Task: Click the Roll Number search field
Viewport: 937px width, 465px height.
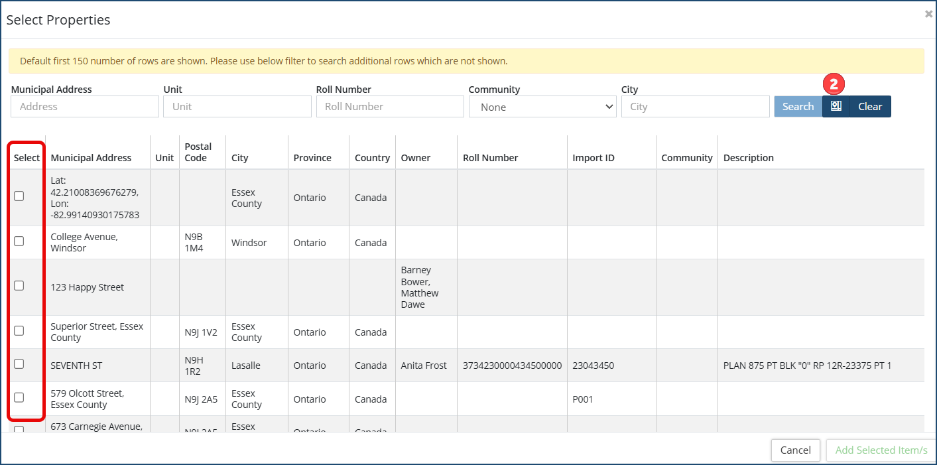Action: 390,107
